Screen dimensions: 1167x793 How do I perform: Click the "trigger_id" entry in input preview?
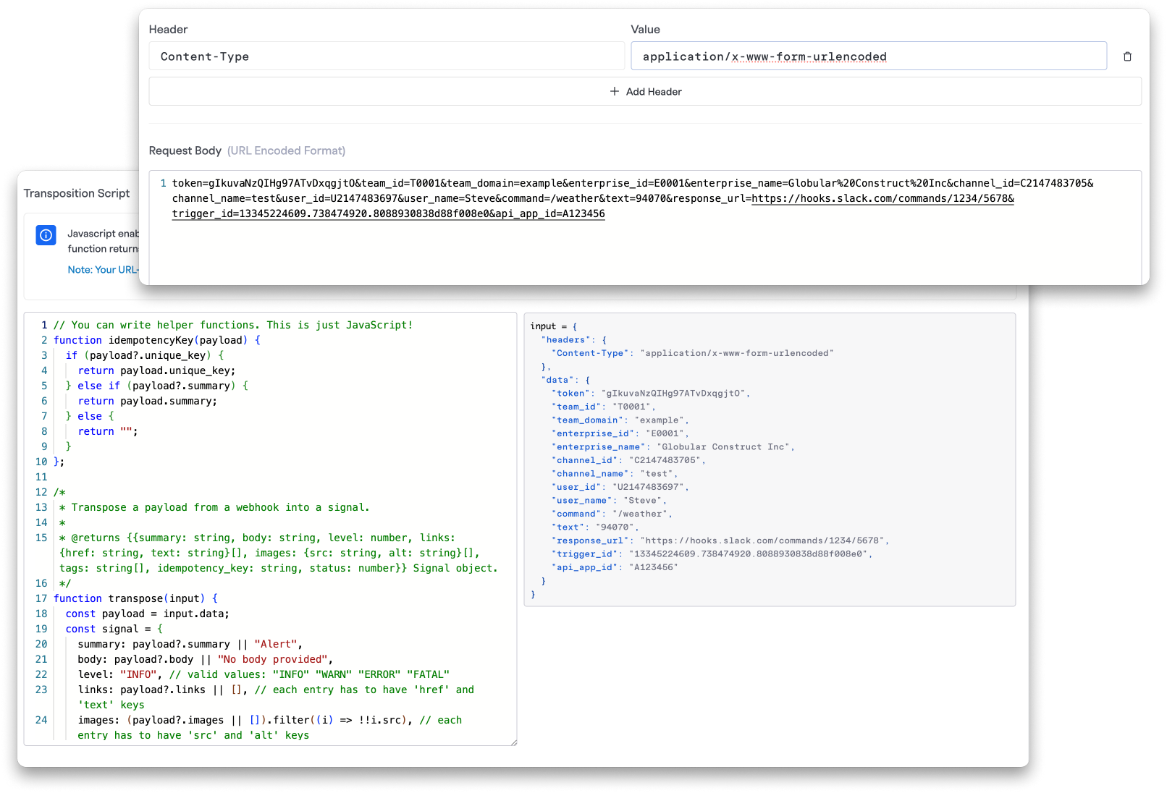click(x=712, y=554)
